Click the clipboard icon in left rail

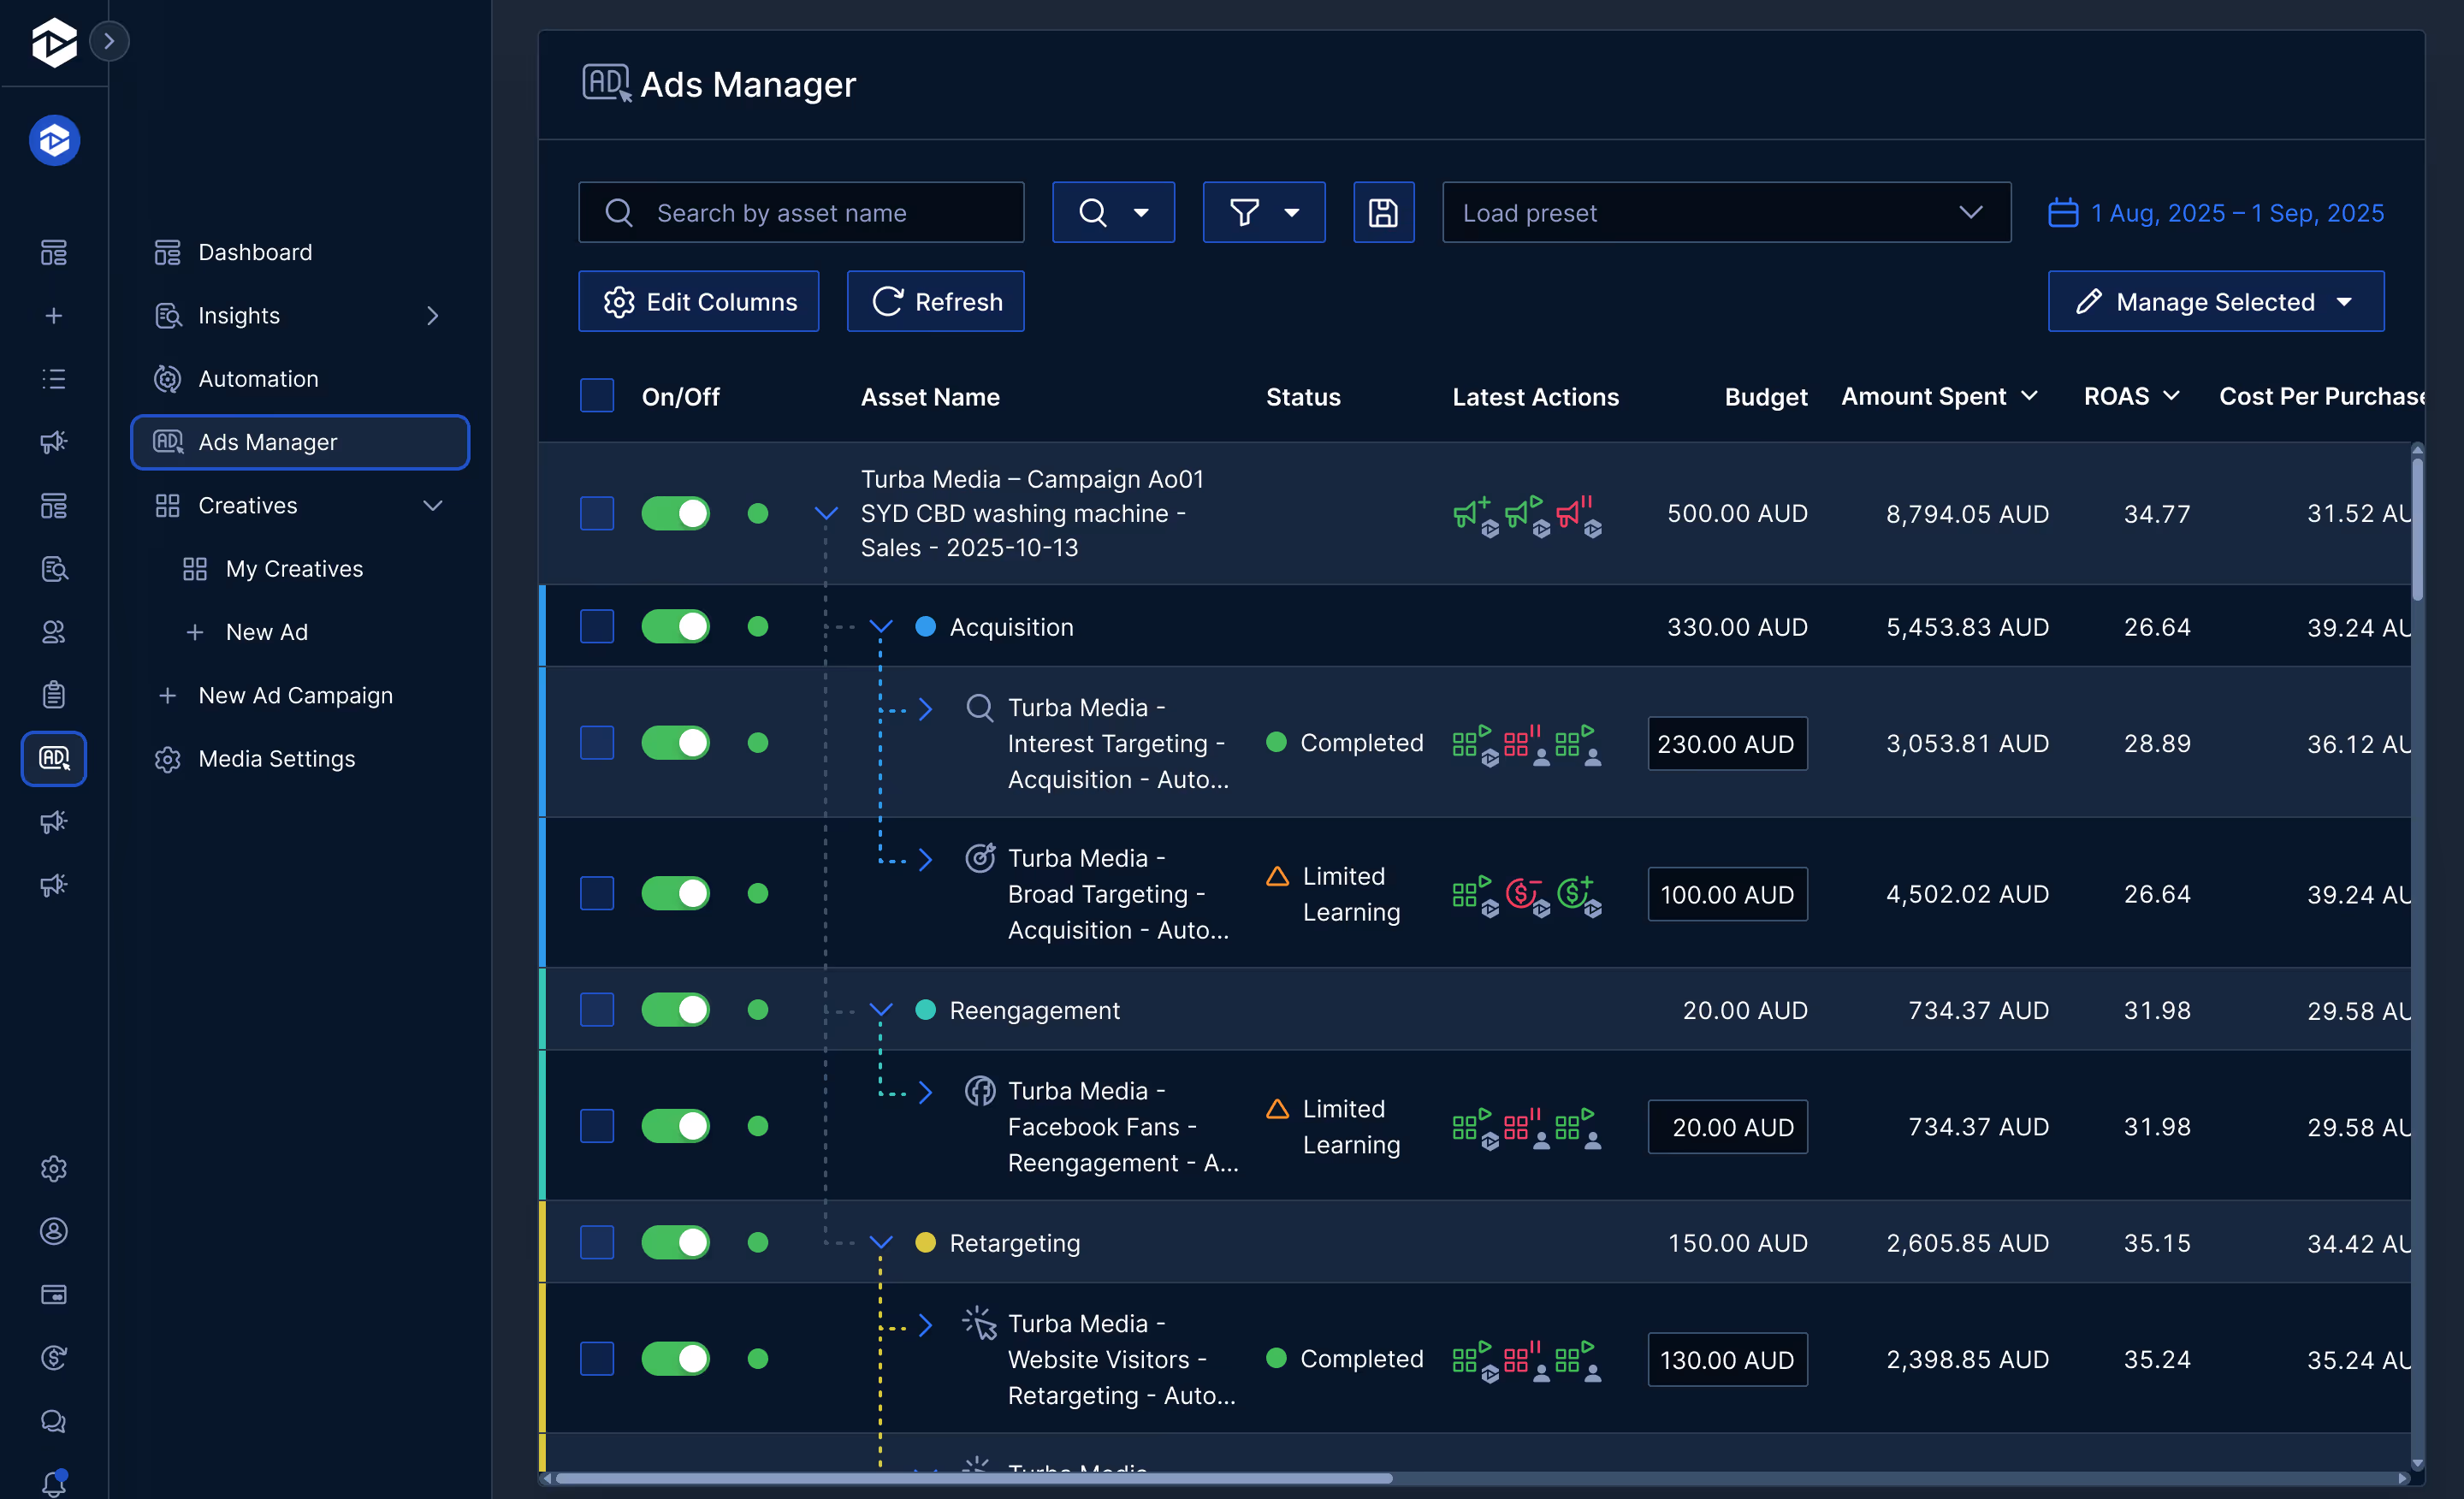point(54,695)
